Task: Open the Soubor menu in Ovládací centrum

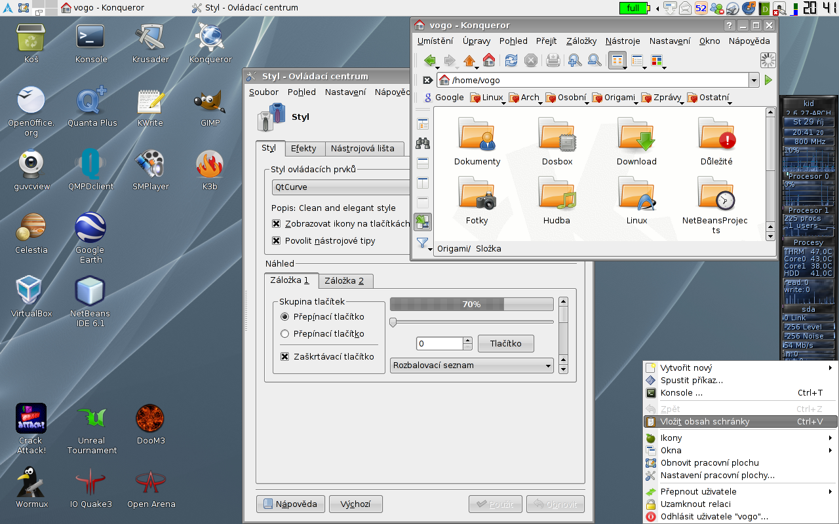Action: point(263,92)
